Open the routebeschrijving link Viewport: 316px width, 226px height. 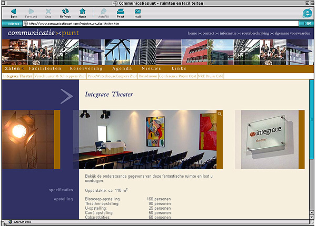[x=255, y=33]
